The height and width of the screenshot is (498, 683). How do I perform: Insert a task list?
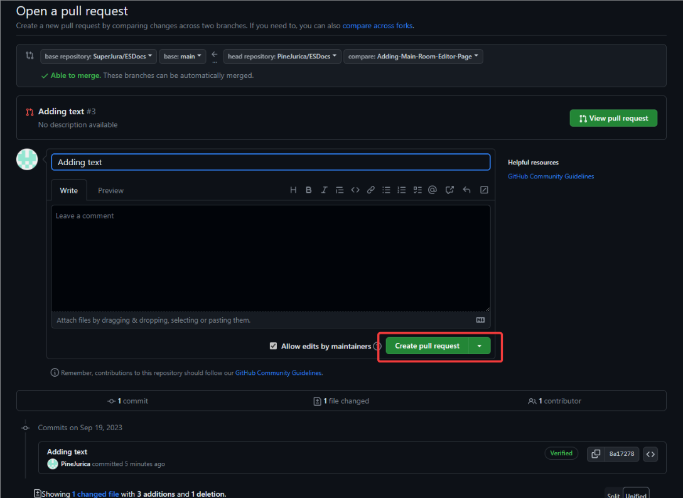[417, 190]
